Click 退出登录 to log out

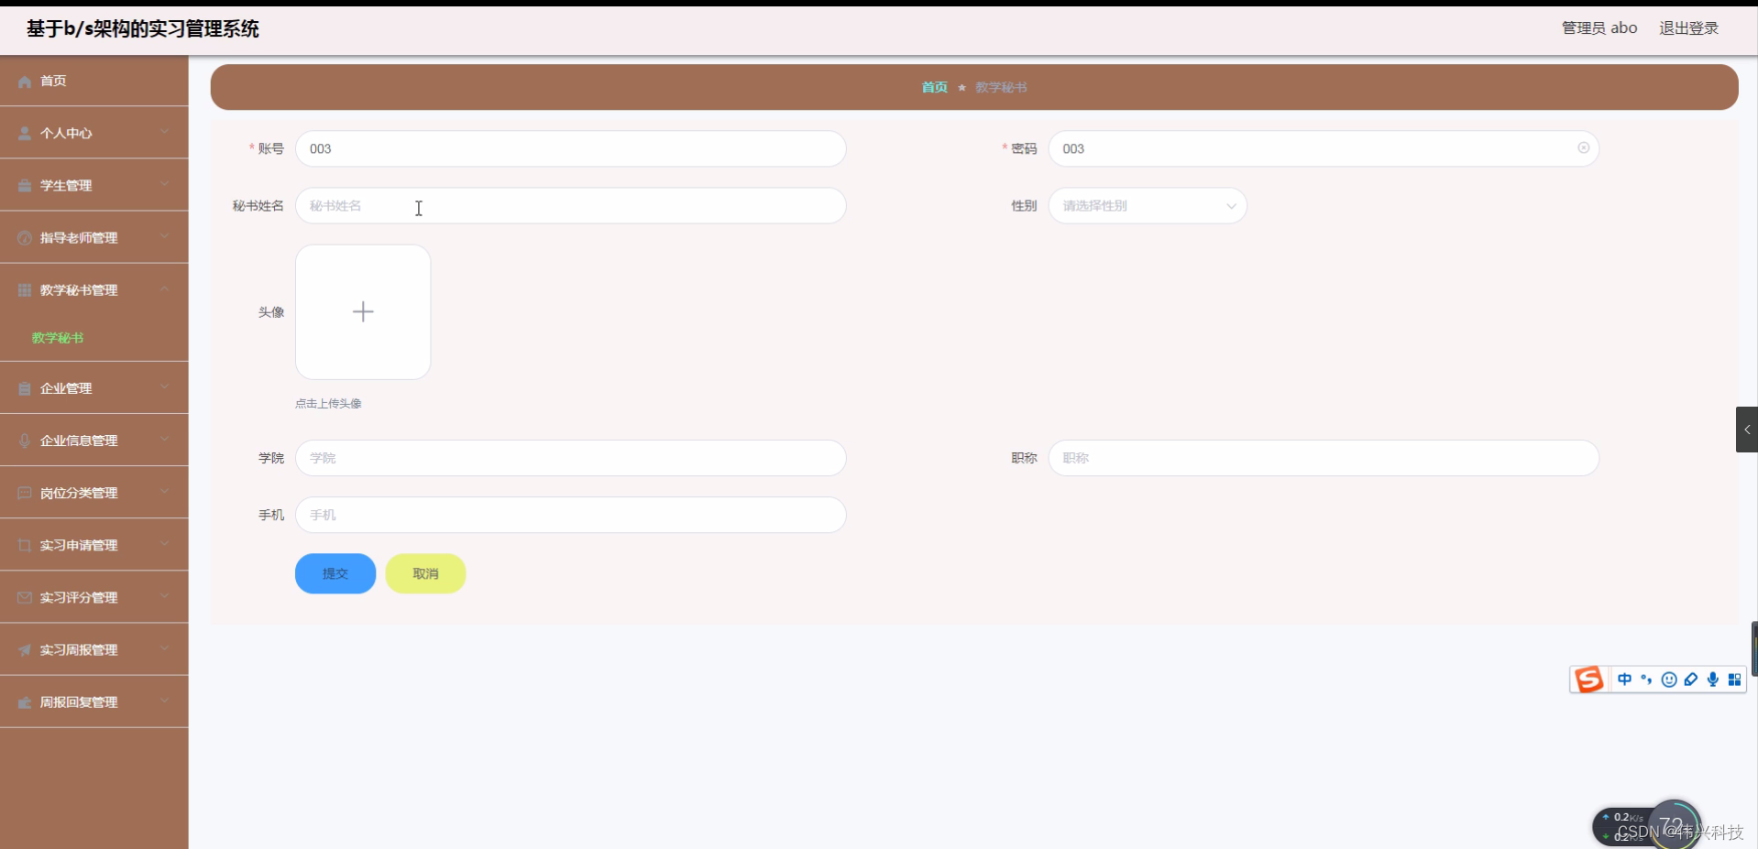[1688, 27]
